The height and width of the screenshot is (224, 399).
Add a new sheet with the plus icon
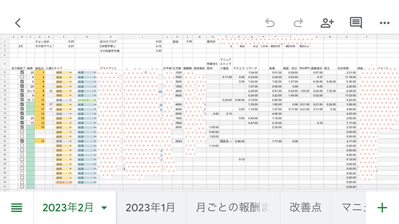pyautogui.click(x=382, y=207)
